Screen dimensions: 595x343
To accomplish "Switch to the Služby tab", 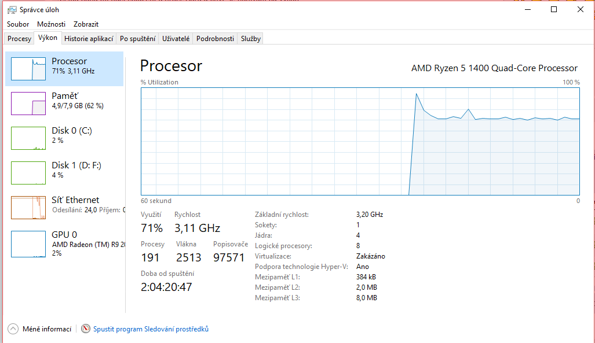I will point(251,39).
